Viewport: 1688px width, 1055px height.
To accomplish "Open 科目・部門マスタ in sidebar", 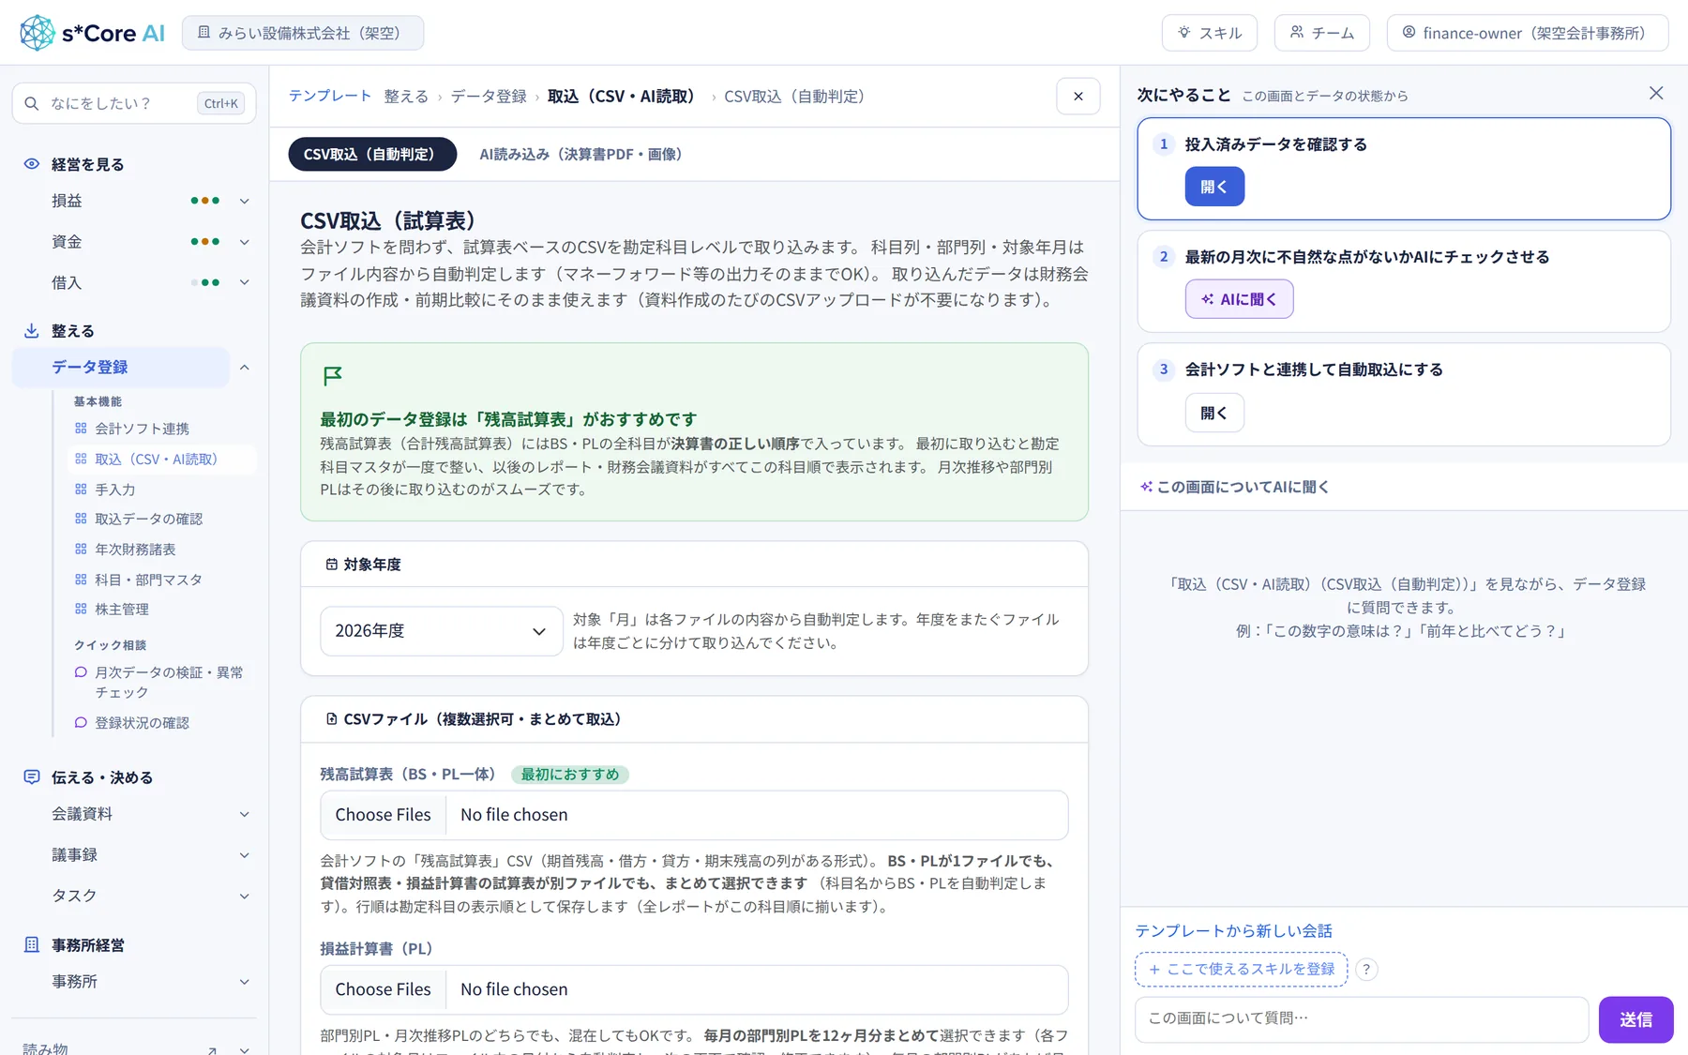I will pyautogui.click(x=148, y=580).
